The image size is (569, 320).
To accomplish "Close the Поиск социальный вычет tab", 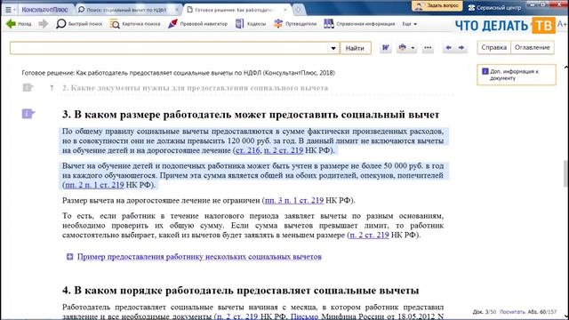I will tap(177, 10).
